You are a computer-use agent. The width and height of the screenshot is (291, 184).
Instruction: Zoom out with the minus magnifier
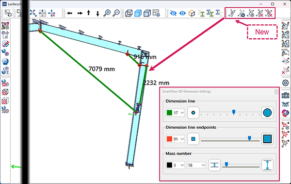tap(116, 13)
